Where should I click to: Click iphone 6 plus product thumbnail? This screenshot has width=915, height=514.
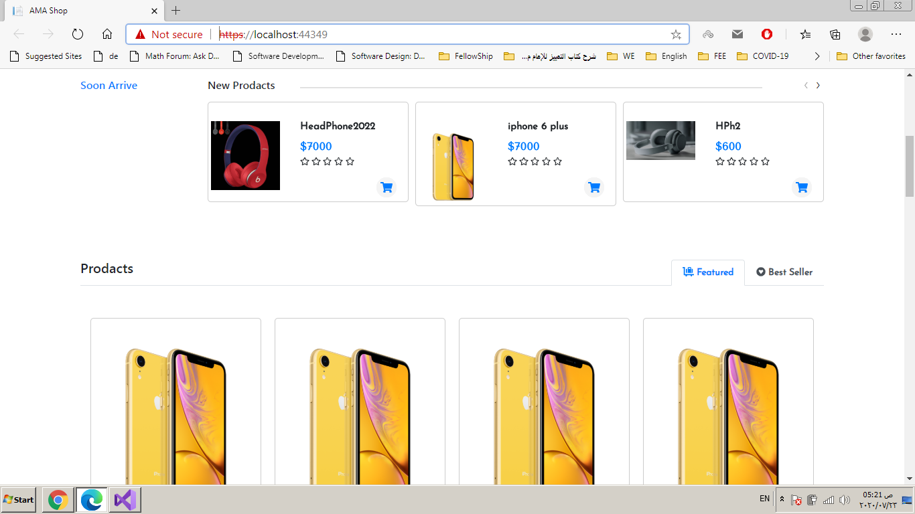[x=453, y=166]
